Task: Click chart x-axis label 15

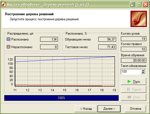Action: point(65,90)
